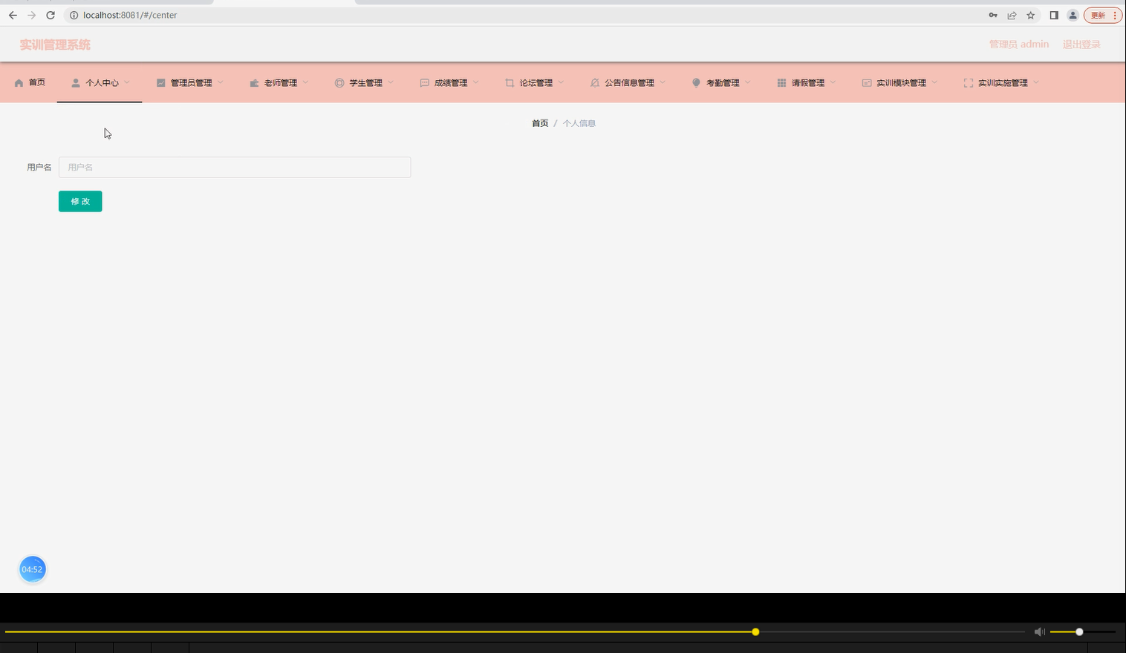This screenshot has height=653, width=1126.
Task: Click the green 修改 button
Action: click(80, 201)
